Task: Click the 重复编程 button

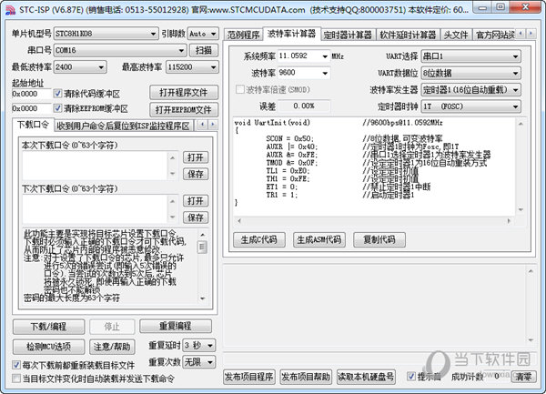Action: pyautogui.click(x=176, y=326)
